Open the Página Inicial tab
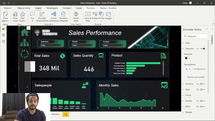The image size is (215, 121). [x=24, y=8]
